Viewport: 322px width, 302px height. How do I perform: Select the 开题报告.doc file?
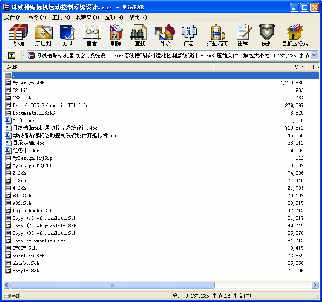click(66, 135)
